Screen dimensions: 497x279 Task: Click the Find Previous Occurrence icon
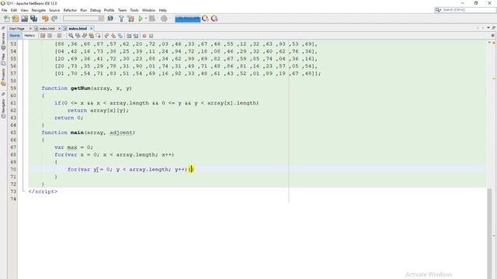tap(78, 36)
